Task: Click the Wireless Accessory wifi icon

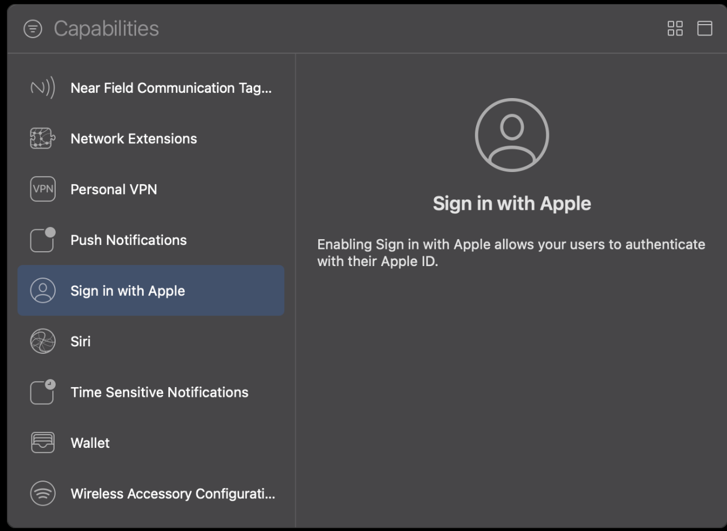Action: [42, 494]
